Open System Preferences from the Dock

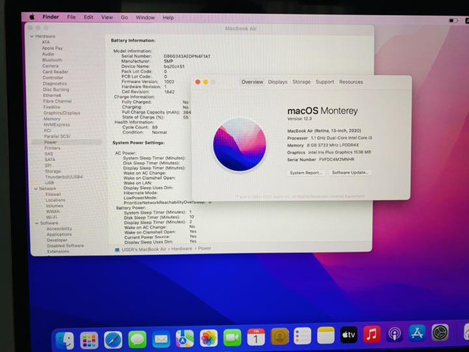click(440, 332)
